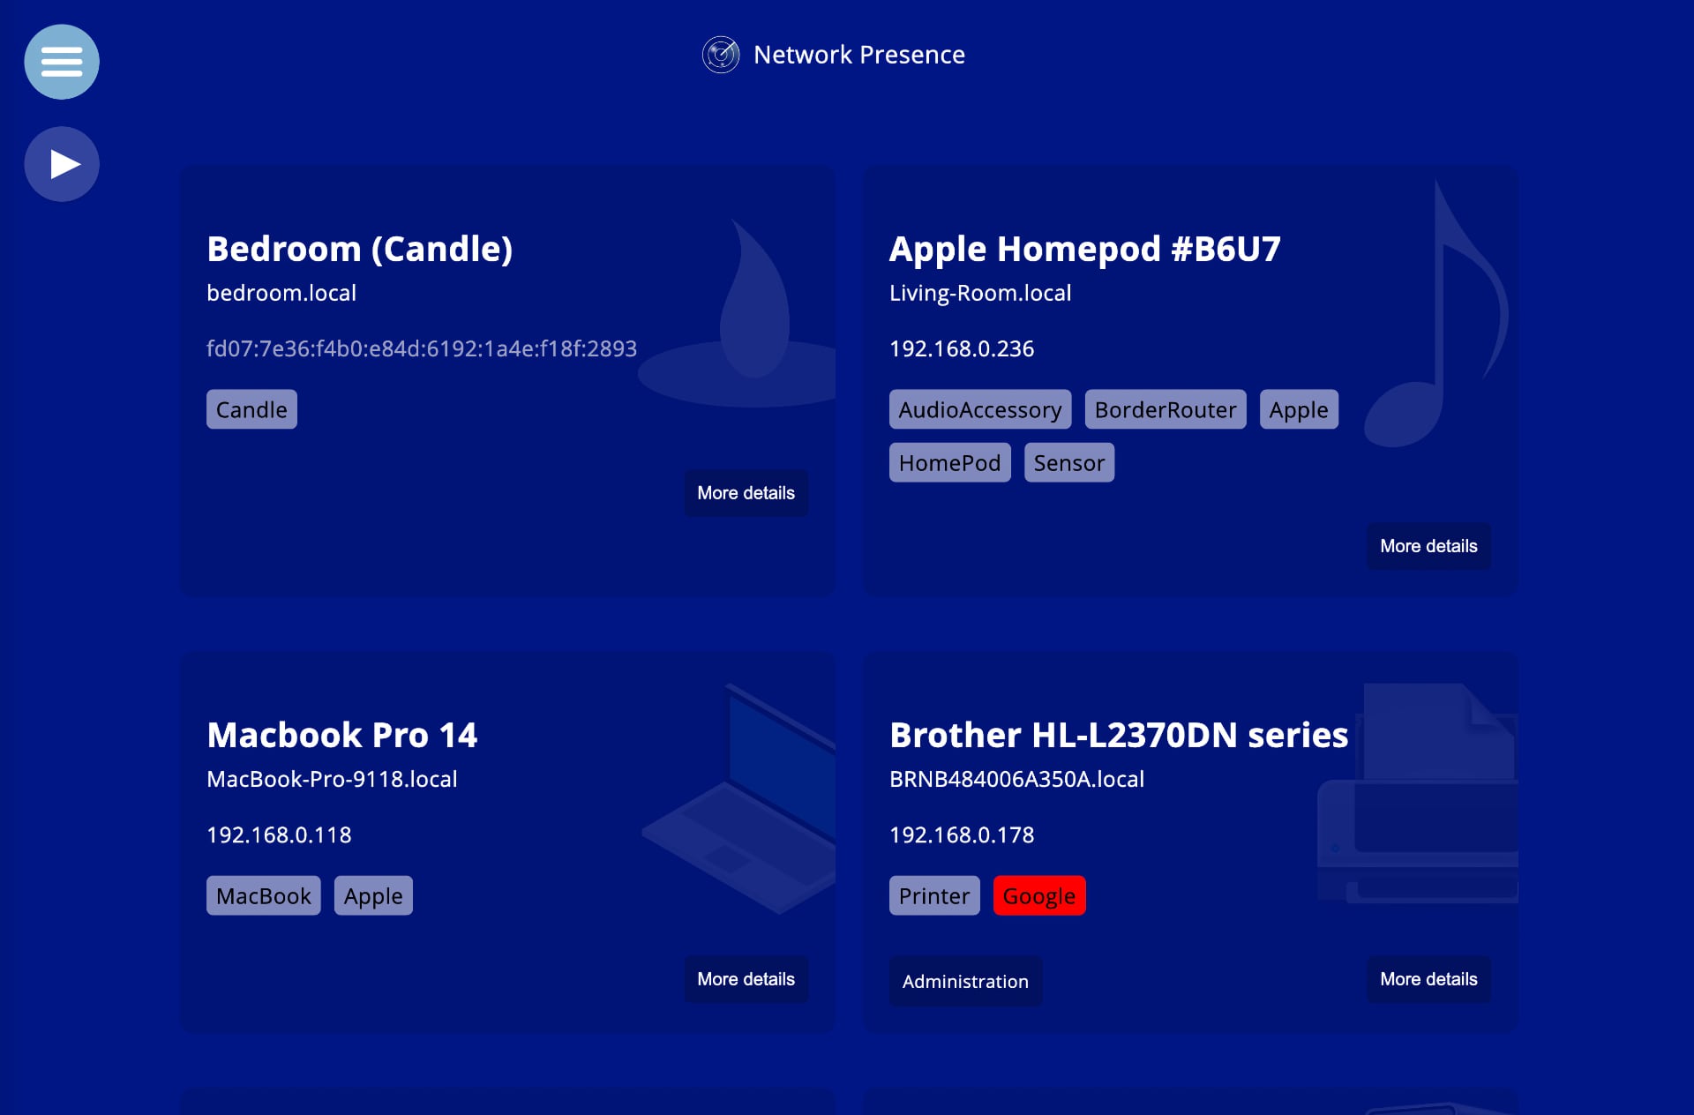Viewport: 1694px width, 1115px height.
Task: Click the Network Presence radar icon
Action: click(x=720, y=55)
